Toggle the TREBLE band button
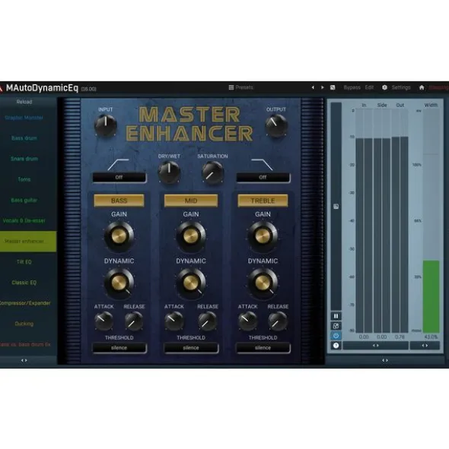449x449 pixels. pos(263,201)
